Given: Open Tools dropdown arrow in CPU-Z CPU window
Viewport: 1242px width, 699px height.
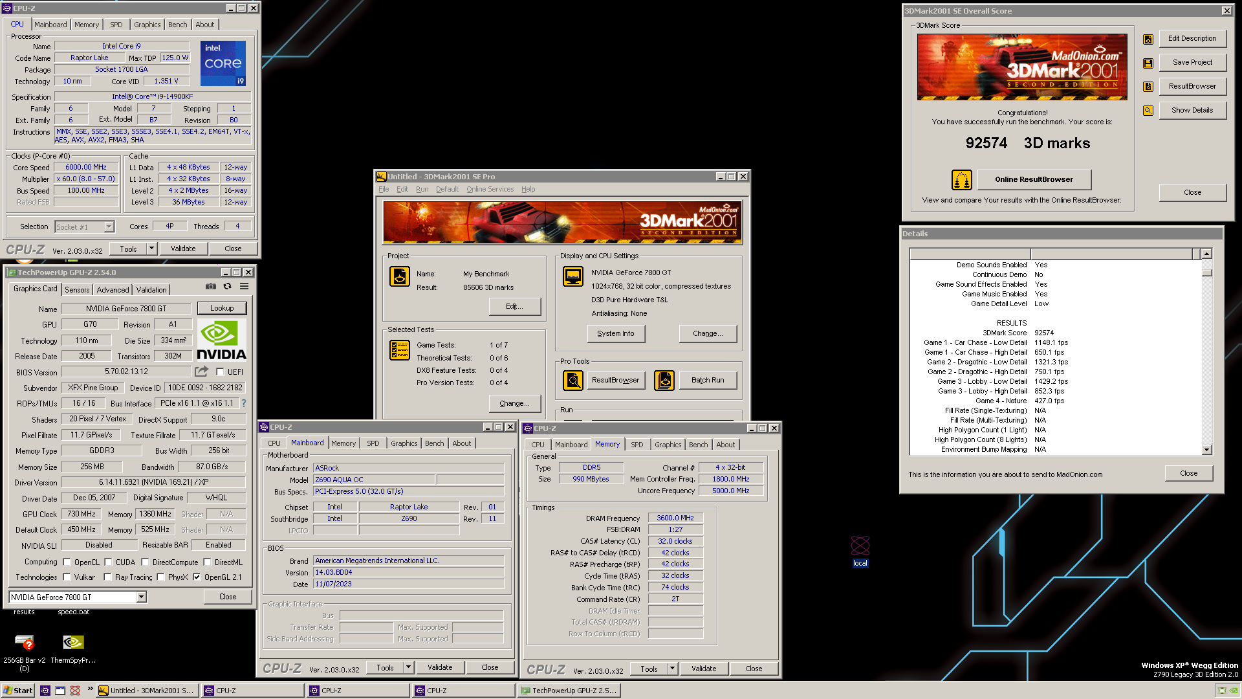Looking at the screenshot, I should (151, 249).
